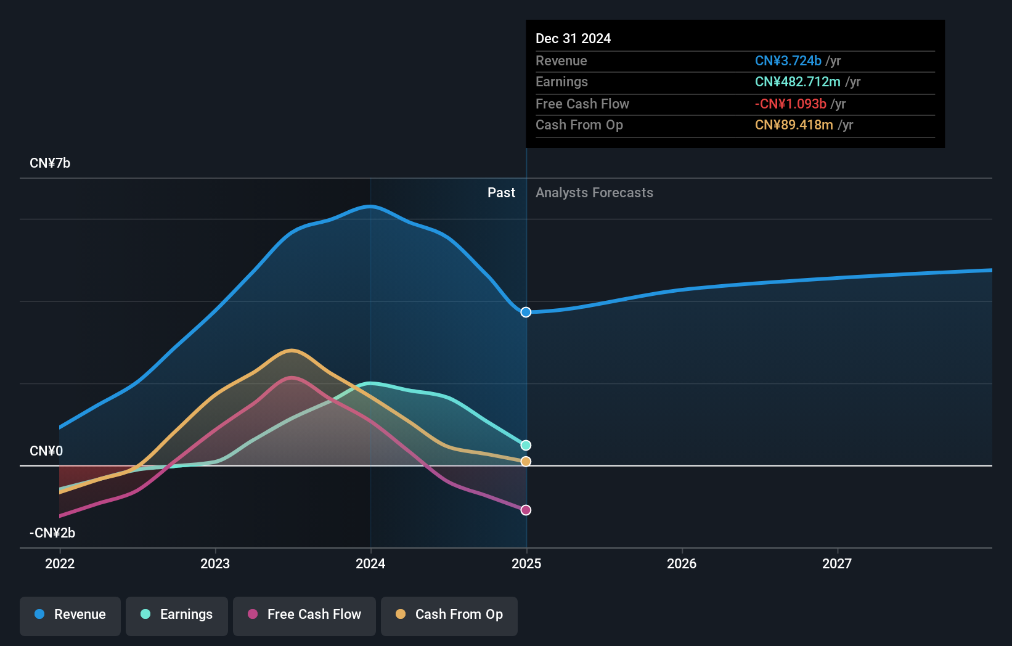Click the 2023 x-axis label
This screenshot has width=1012, height=646.
pos(215,563)
